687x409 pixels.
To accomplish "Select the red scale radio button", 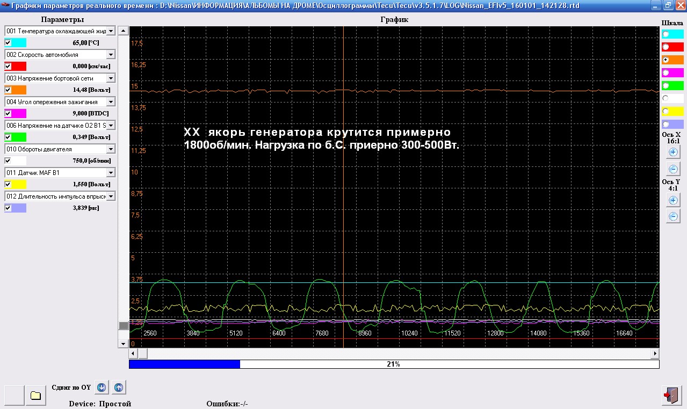I will (x=666, y=47).
